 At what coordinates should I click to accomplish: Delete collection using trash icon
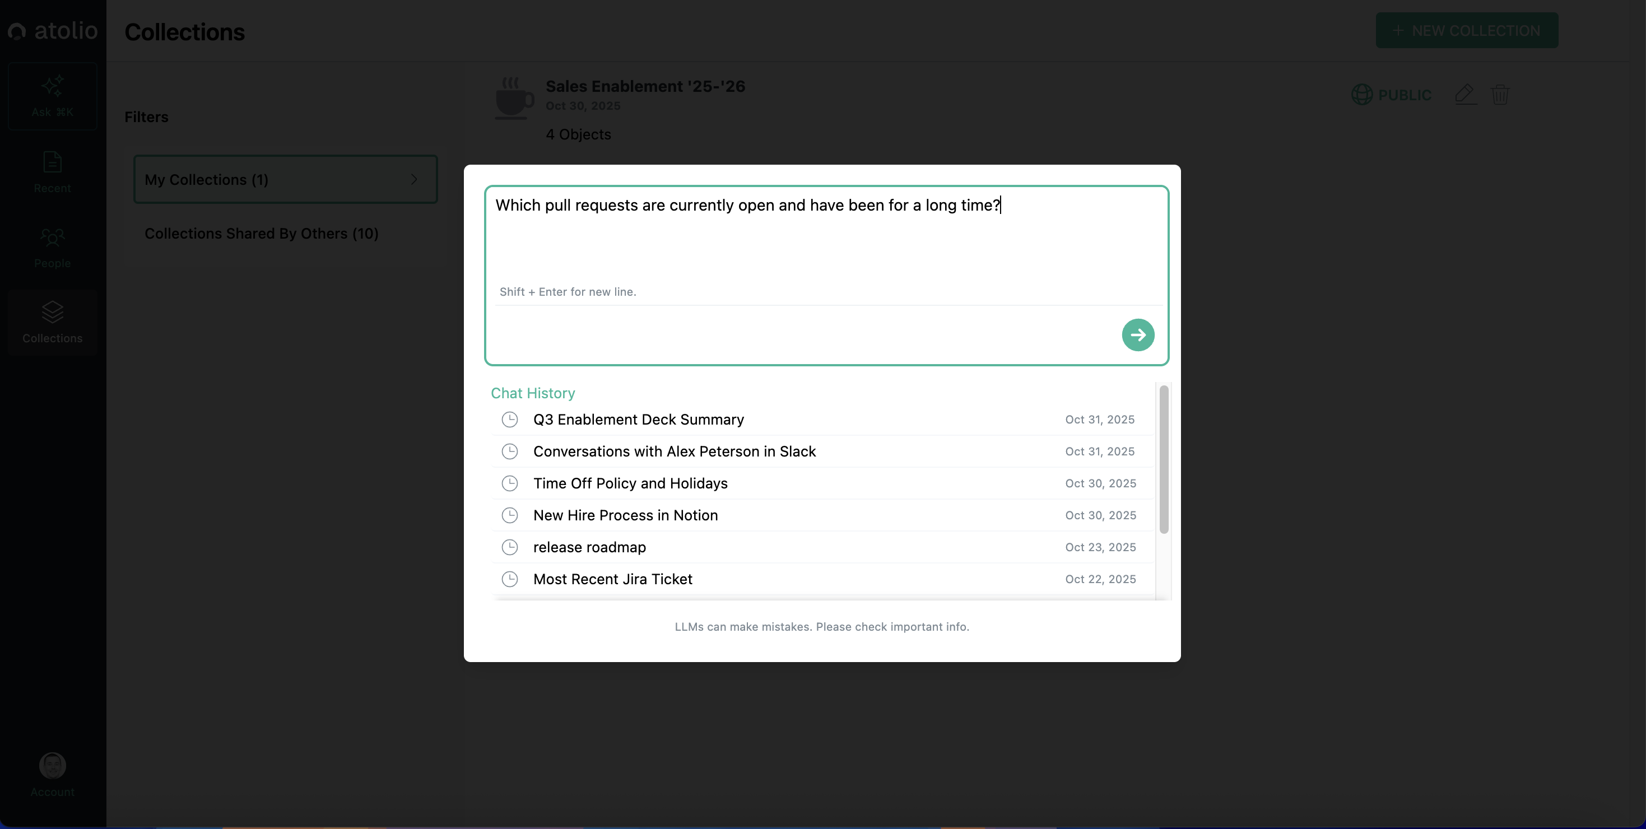click(x=1500, y=95)
